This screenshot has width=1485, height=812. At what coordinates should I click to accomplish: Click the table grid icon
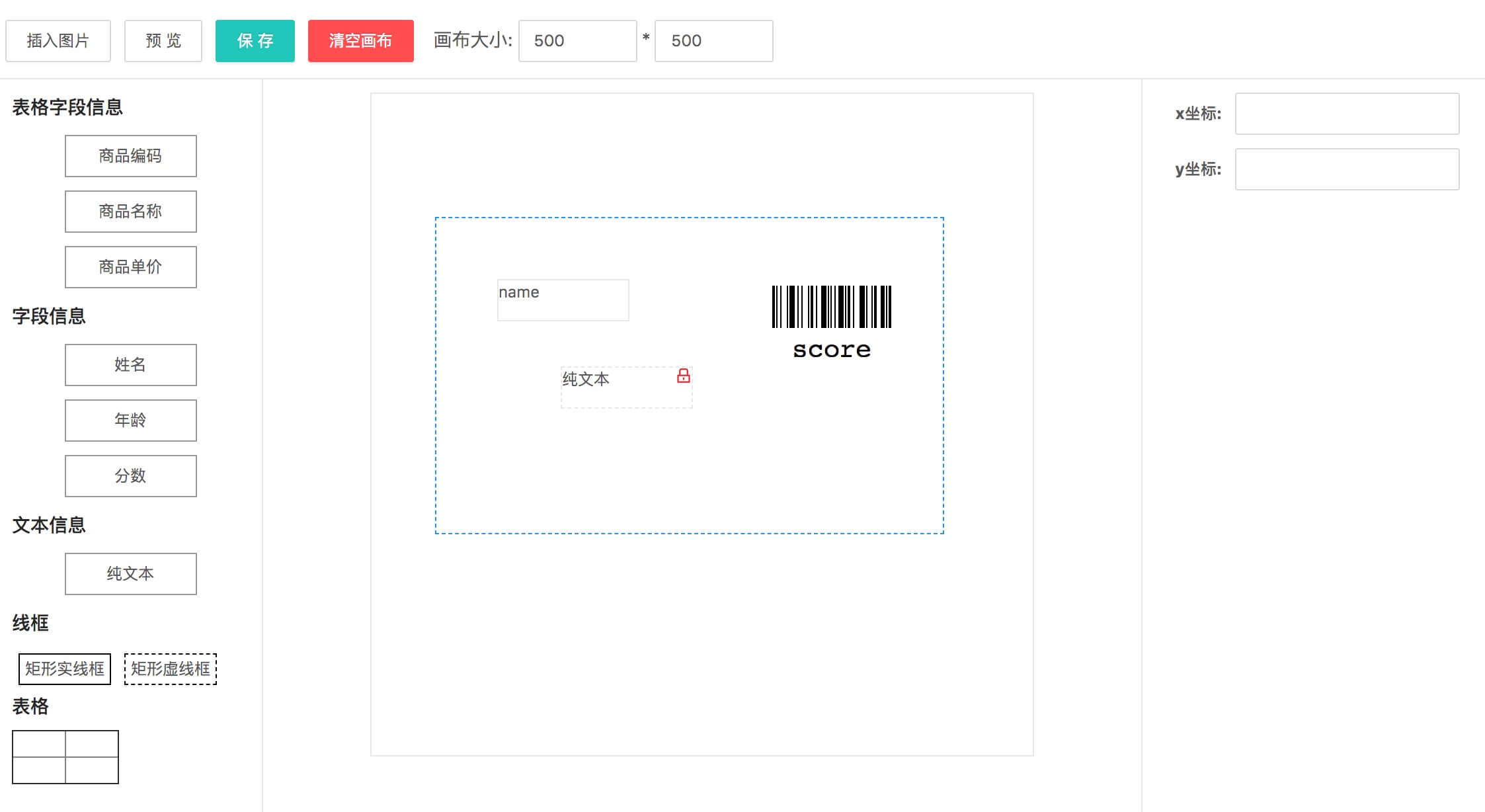(x=65, y=756)
